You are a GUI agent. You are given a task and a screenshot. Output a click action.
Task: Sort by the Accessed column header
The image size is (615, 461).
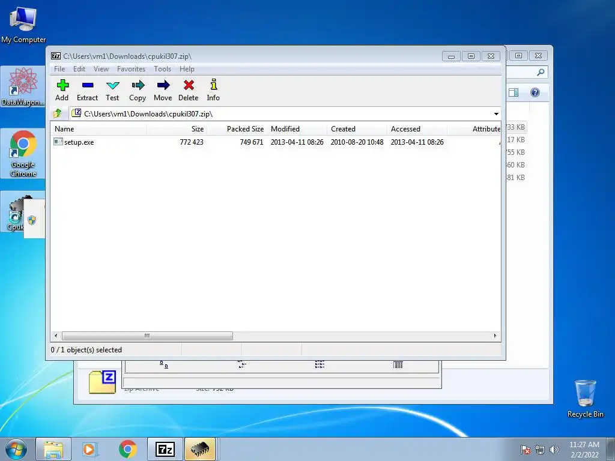pyautogui.click(x=417, y=129)
